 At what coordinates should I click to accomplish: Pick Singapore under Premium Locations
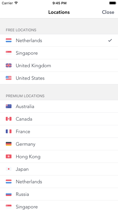click(x=59, y=205)
